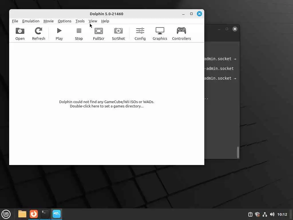Screen dimensions: 293x220
Task: Open the Files folder icon in taskbar
Action: pos(22,214)
